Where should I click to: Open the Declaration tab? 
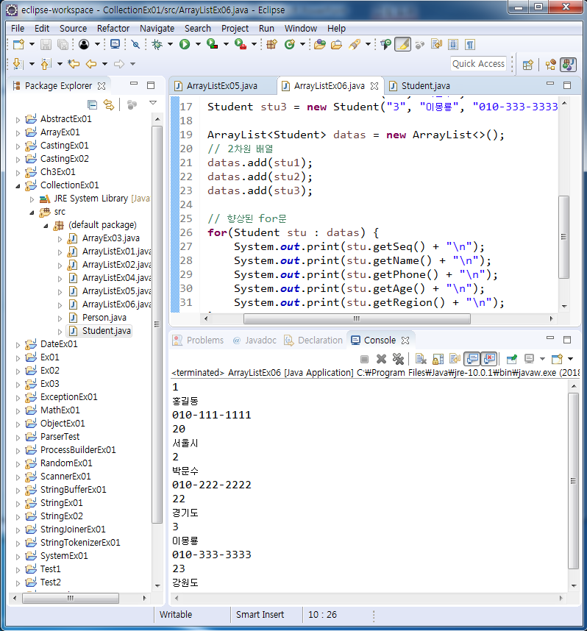pyautogui.click(x=313, y=341)
